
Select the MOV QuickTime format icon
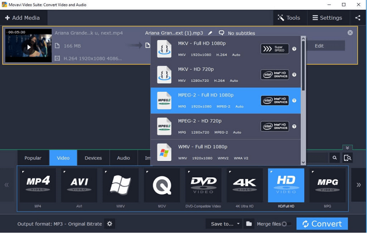click(162, 185)
